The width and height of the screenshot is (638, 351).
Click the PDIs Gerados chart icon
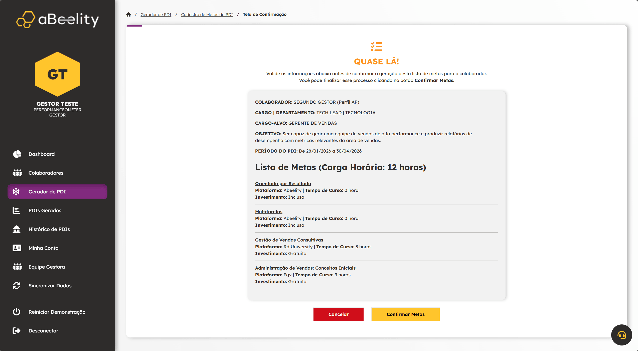[x=17, y=210]
